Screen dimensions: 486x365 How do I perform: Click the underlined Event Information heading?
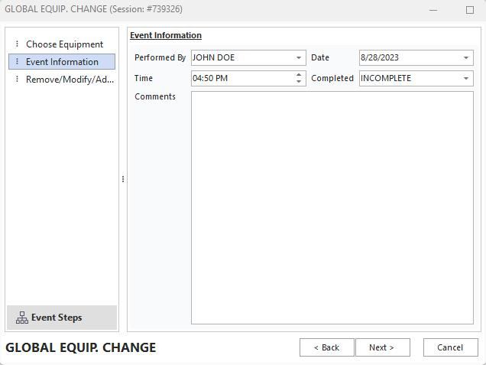pos(166,35)
